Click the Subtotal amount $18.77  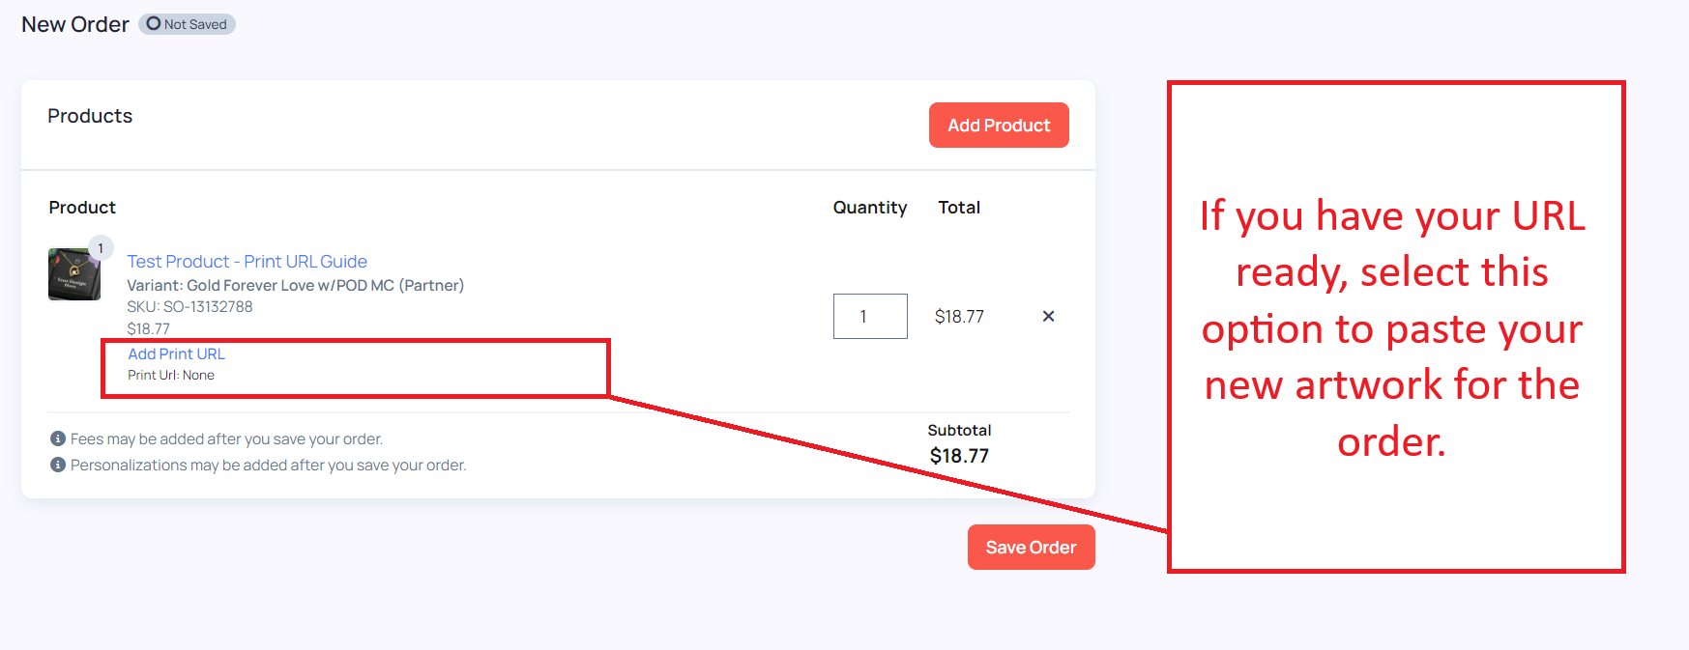point(959,456)
